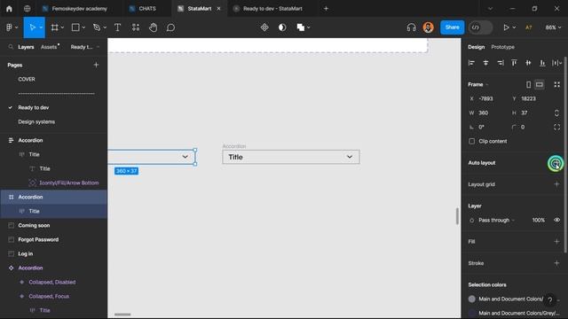Open the Frame type dropdown

click(477, 85)
